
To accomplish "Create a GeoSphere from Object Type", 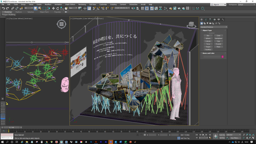I will 218,38.
